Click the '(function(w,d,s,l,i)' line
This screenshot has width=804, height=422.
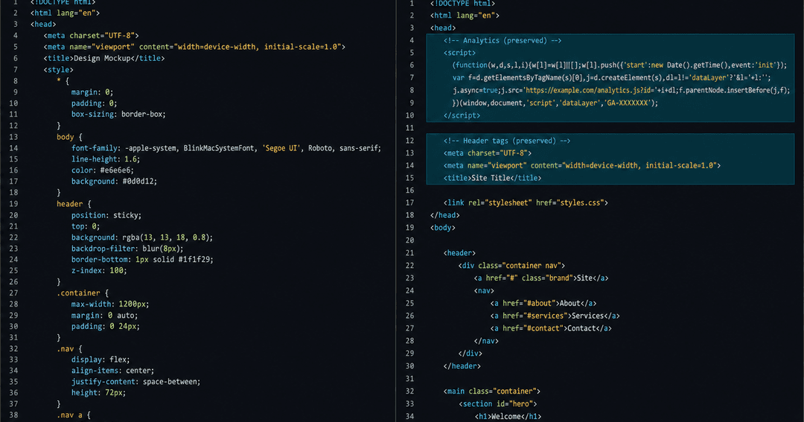pos(619,65)
